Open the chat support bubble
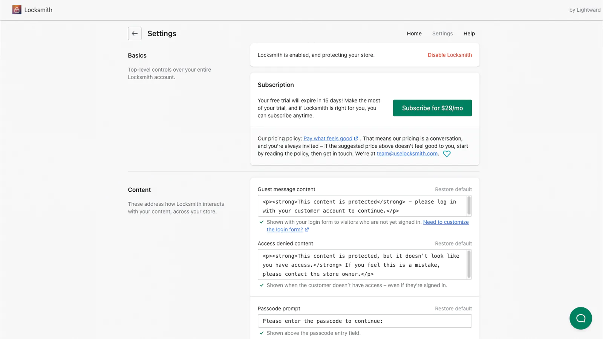603x339 pixels. click(580, 318)
